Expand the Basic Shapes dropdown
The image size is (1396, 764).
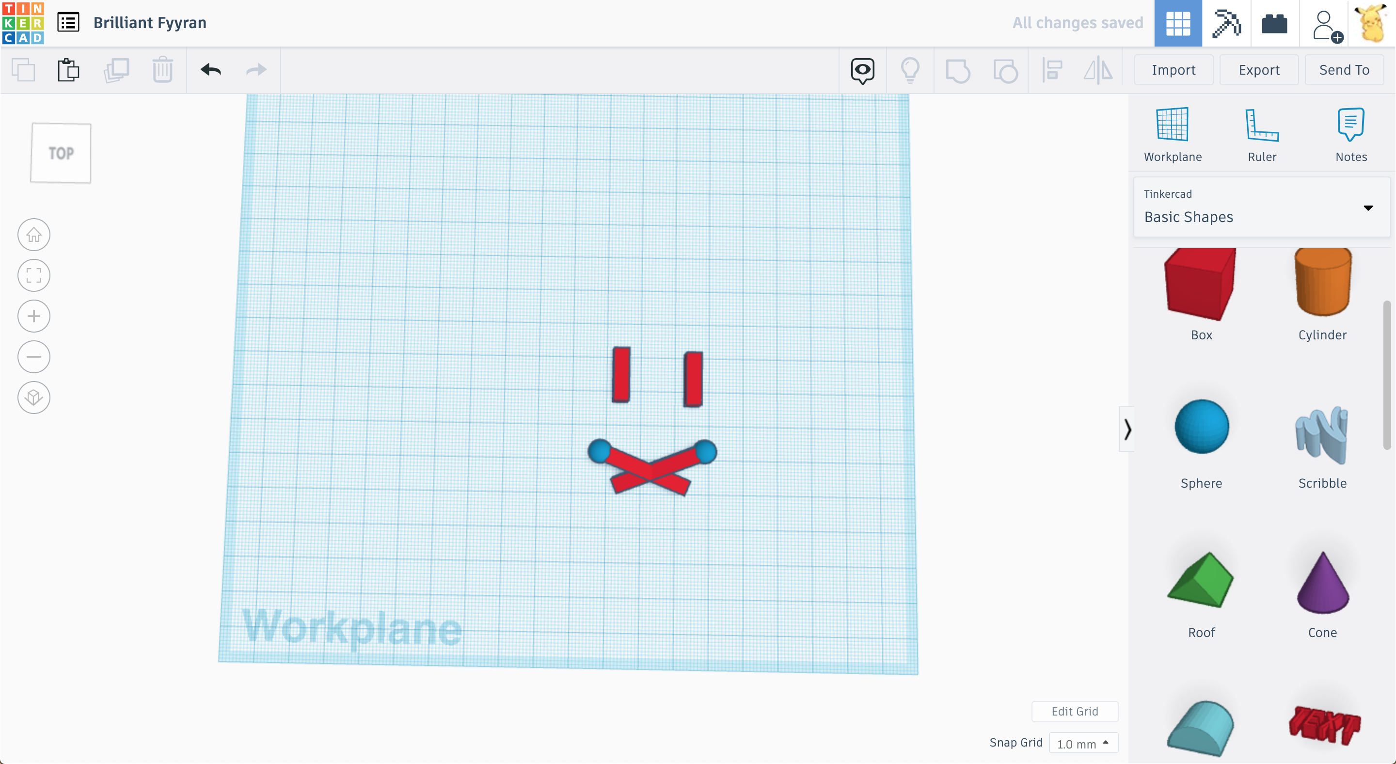(x=1368, y=208)
